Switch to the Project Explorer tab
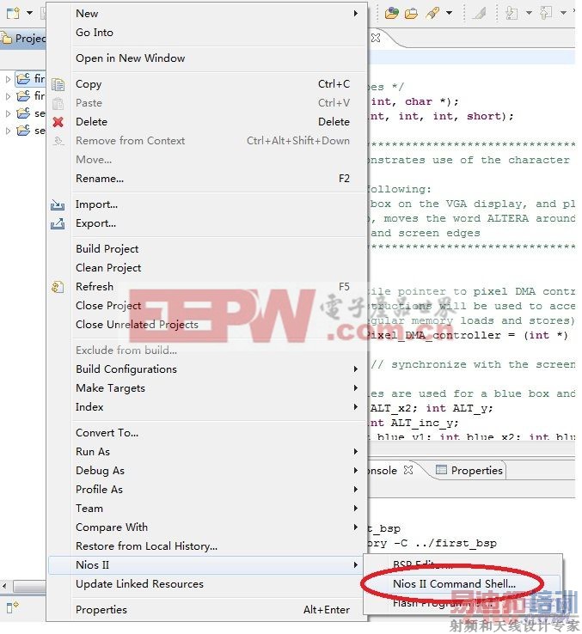This screenshot has height=634, width=582. pos(23,39)
